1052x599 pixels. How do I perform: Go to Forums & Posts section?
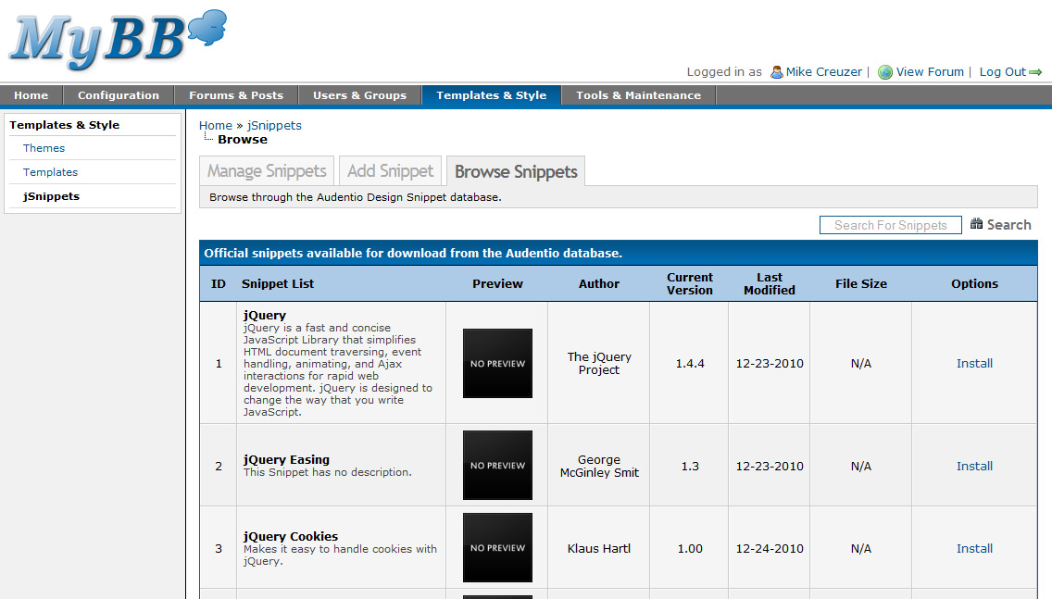(236, 95)
